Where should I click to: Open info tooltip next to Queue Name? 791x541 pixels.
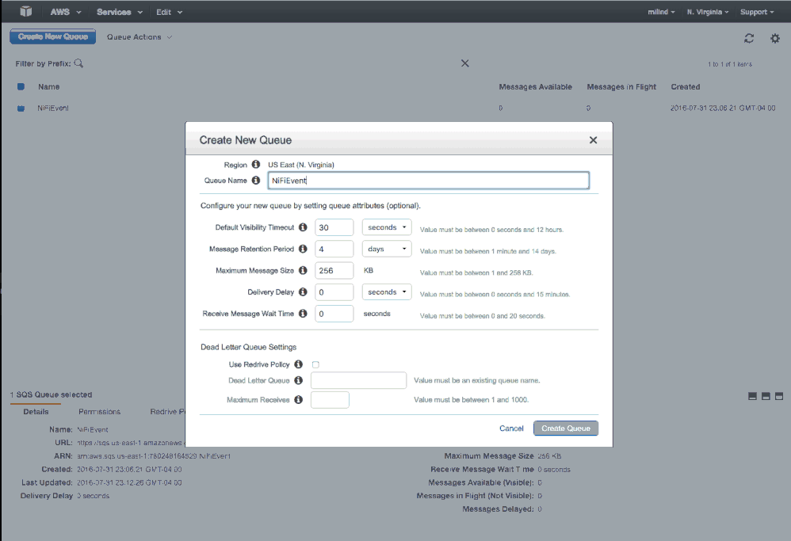(255, 181)
